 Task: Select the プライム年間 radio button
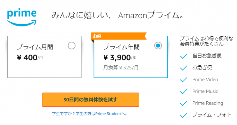(158, 45)
